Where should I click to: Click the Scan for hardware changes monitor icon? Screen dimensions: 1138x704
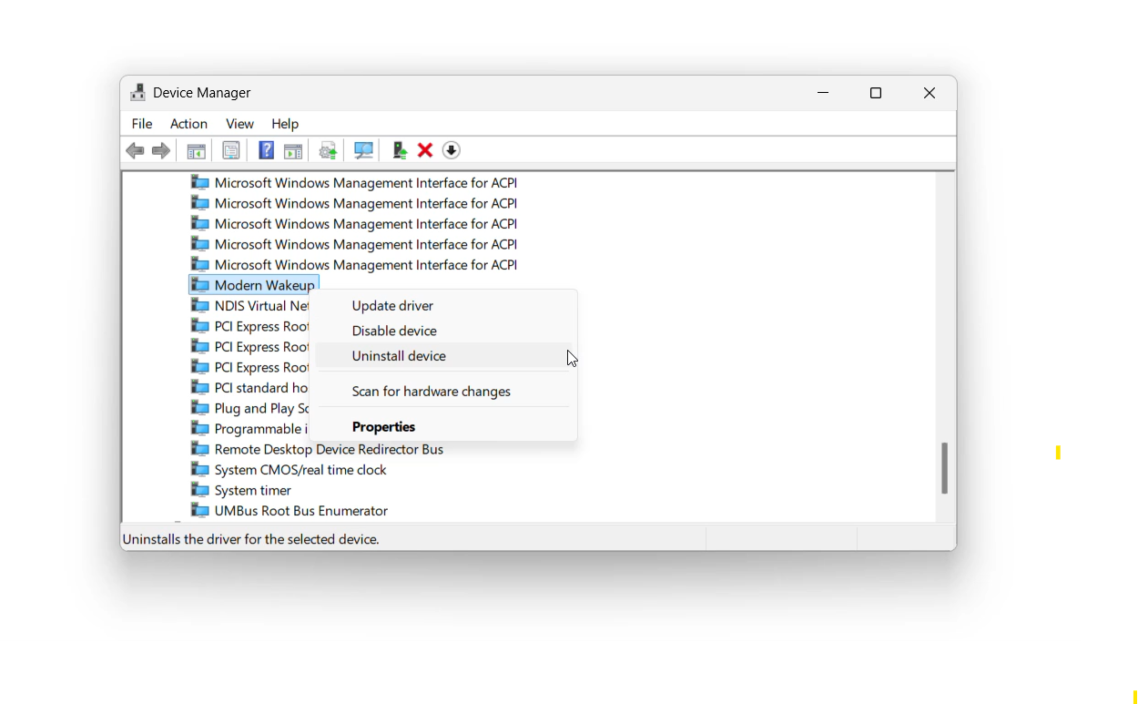click(363, 150)
